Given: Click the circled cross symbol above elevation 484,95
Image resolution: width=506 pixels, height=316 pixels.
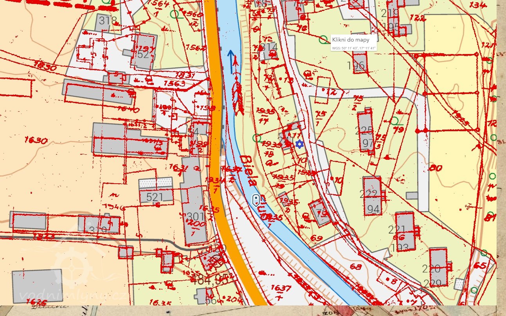Looking at the screenshot, I should pos(216,260).
